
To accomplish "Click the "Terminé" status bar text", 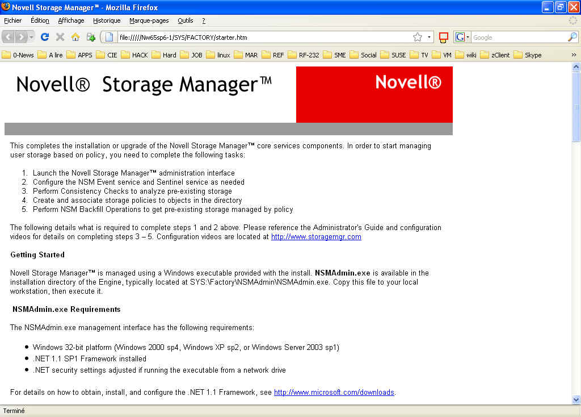I will 14,411.
